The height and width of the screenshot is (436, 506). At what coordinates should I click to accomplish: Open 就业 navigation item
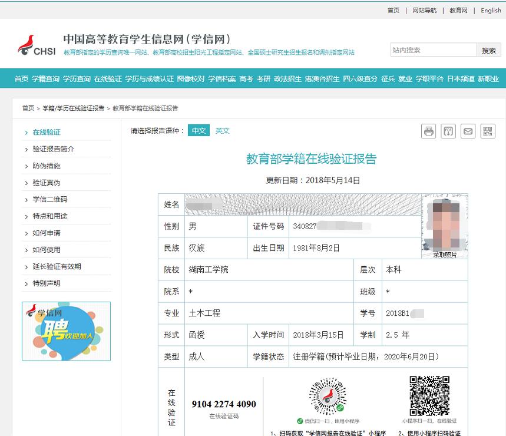[405, 79]
